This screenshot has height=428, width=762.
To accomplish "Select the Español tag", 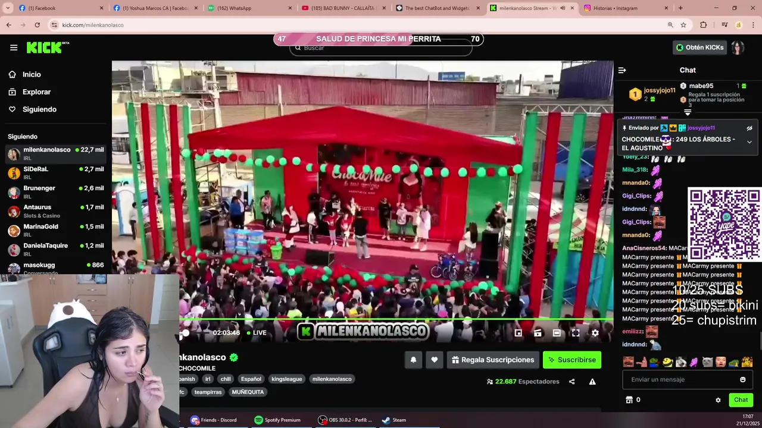I will coord(251,379).
